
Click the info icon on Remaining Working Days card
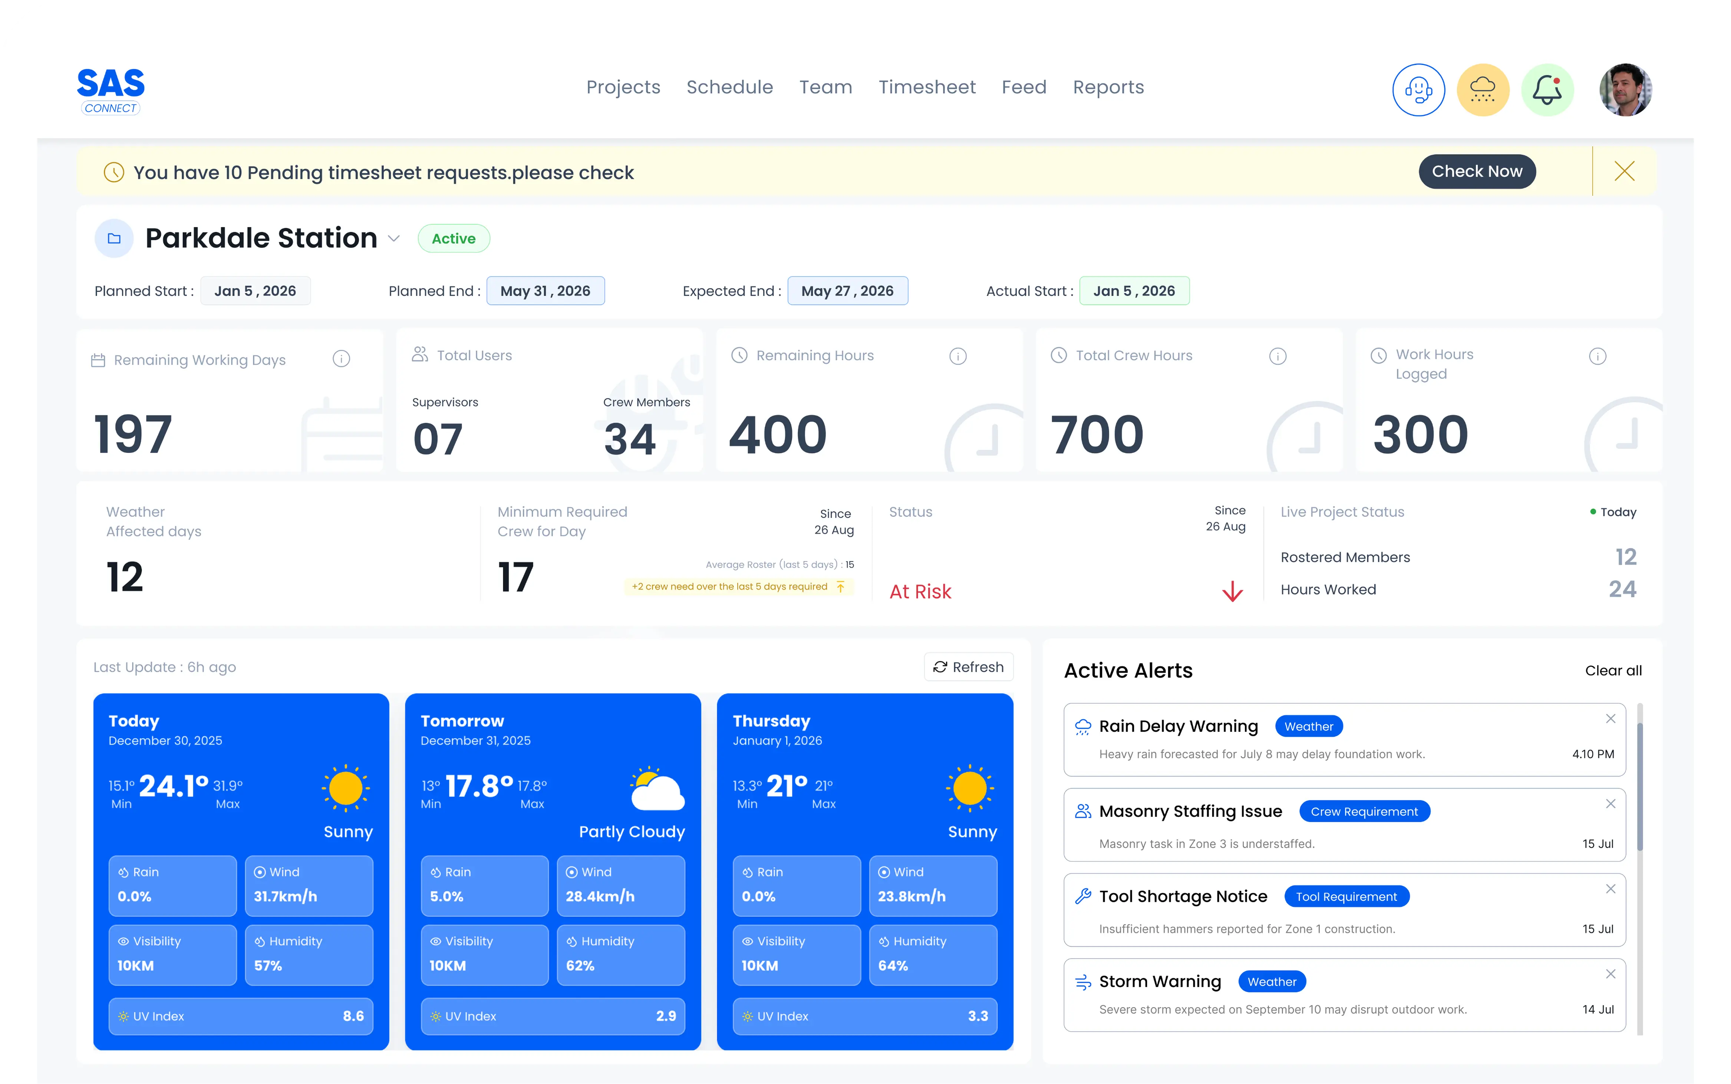coord(342,359)
